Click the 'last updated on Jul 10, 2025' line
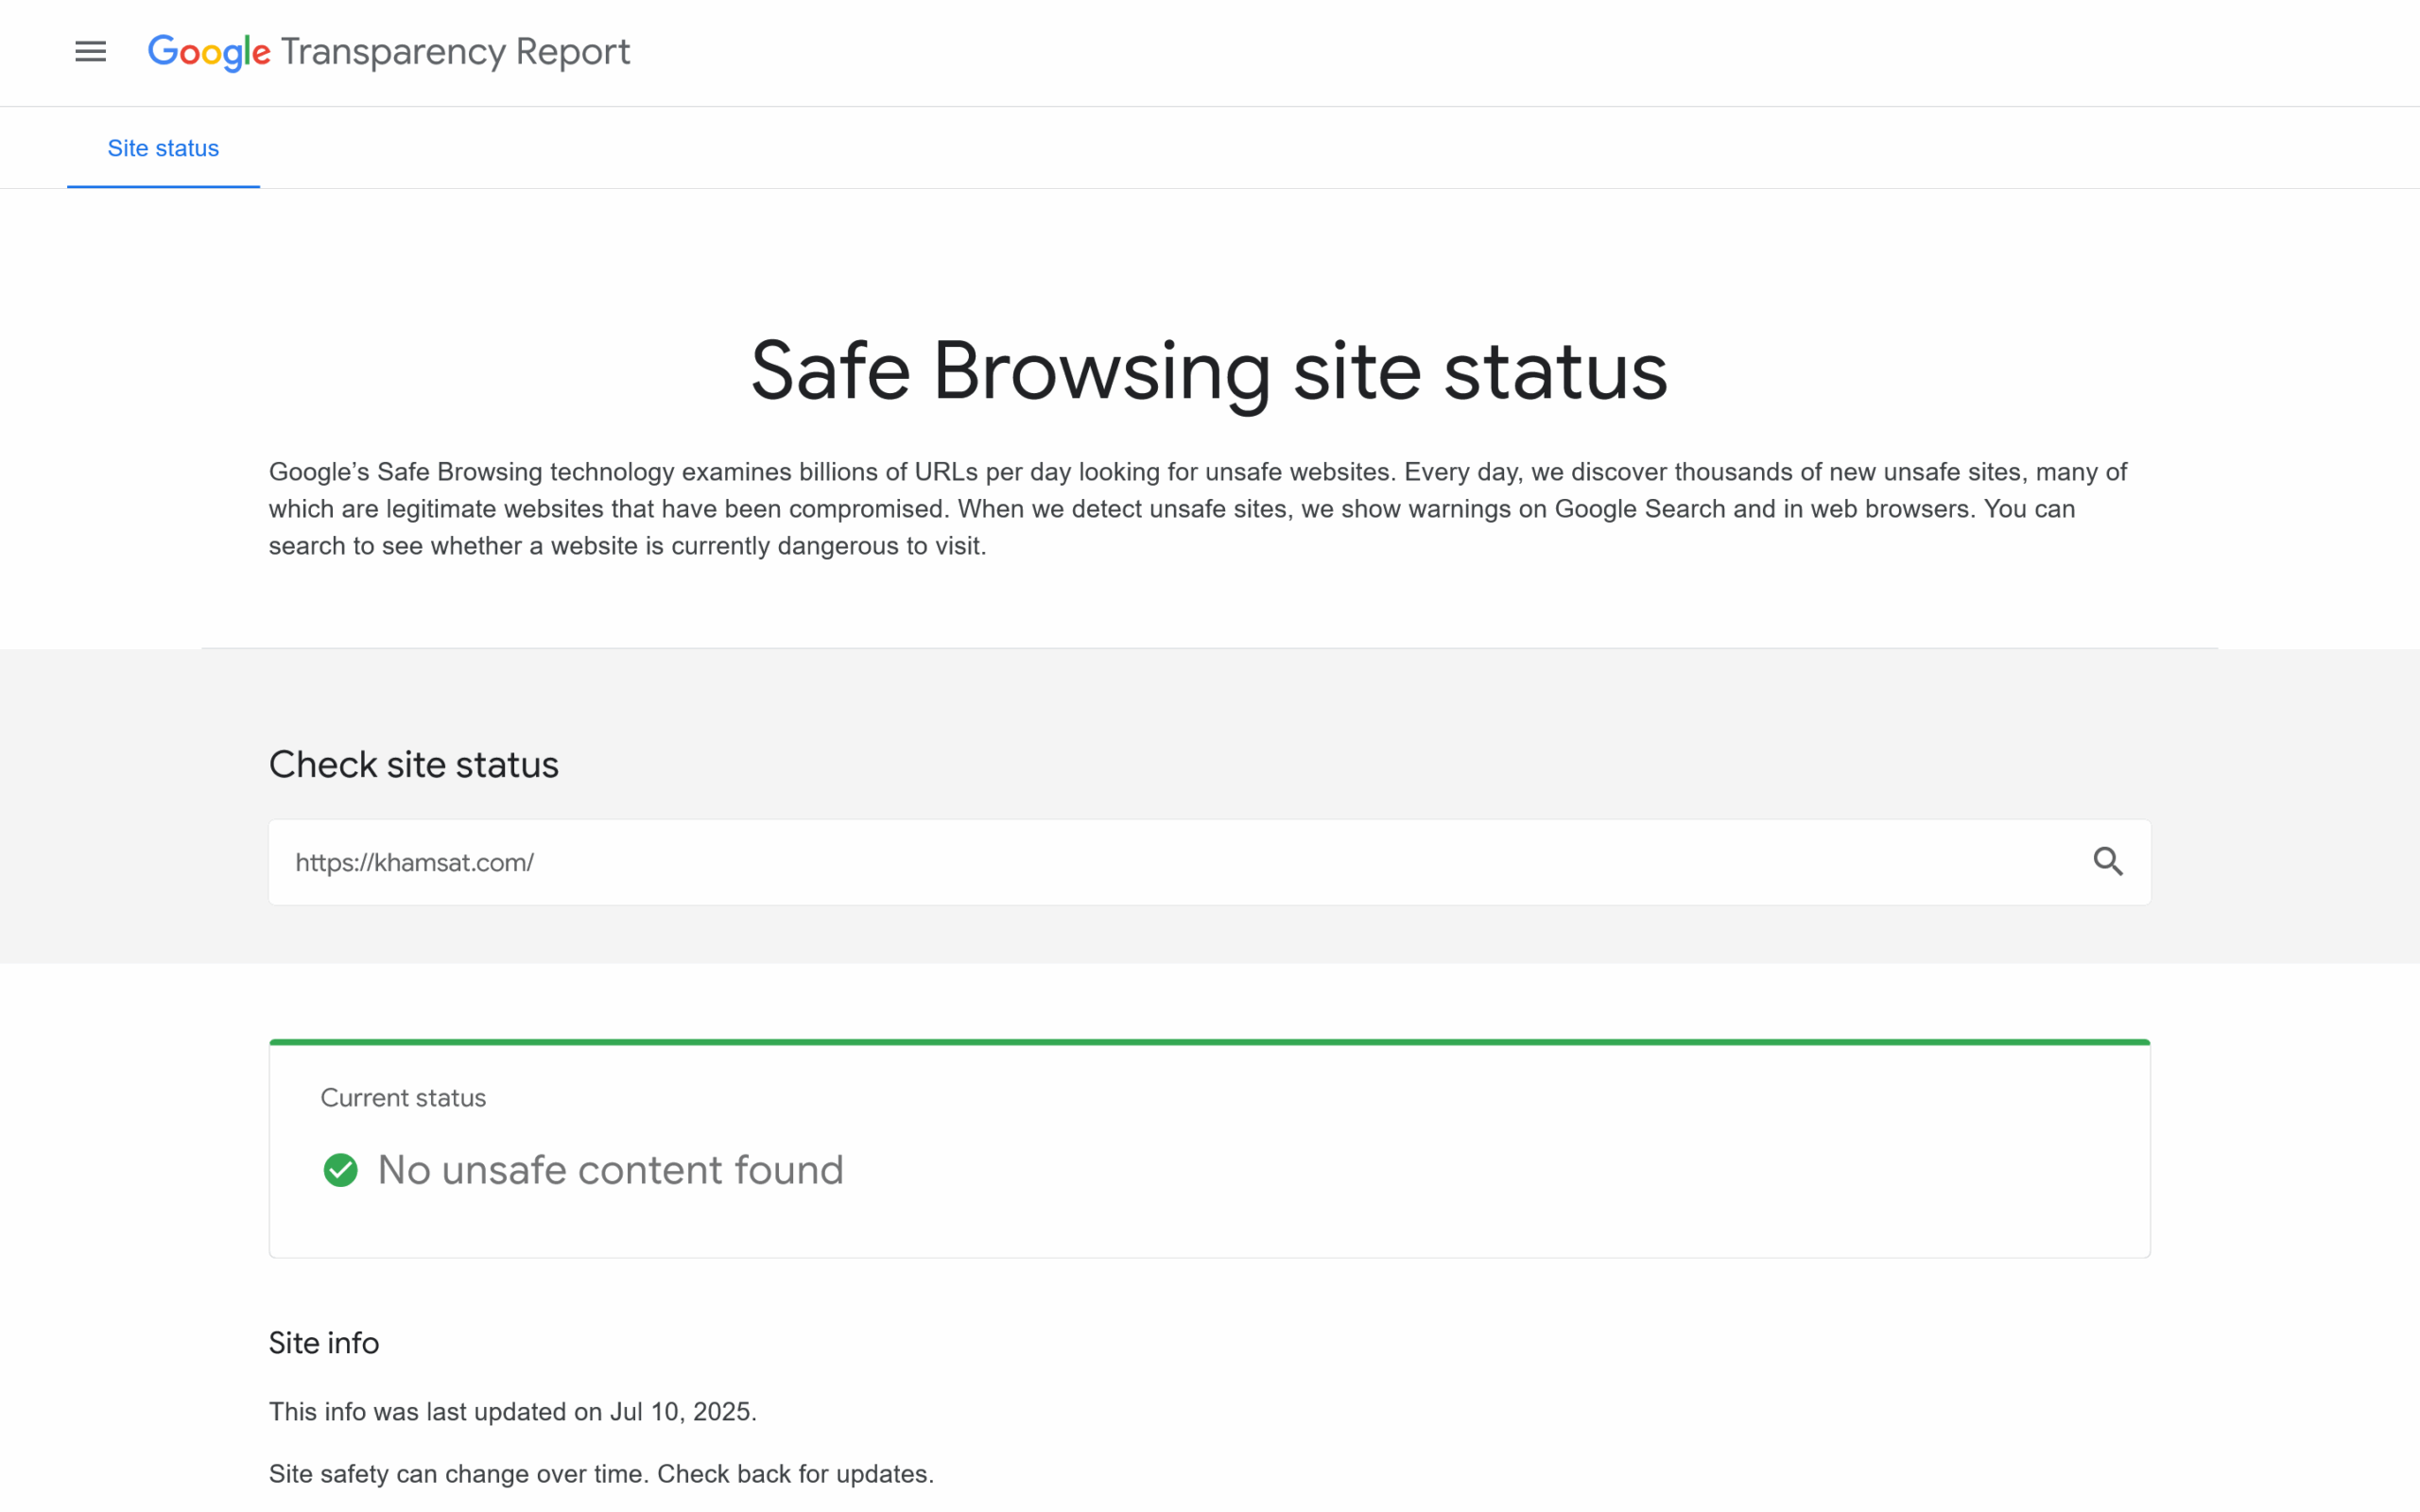This screenshot has width=2420, height=1512. point(513,1412)
